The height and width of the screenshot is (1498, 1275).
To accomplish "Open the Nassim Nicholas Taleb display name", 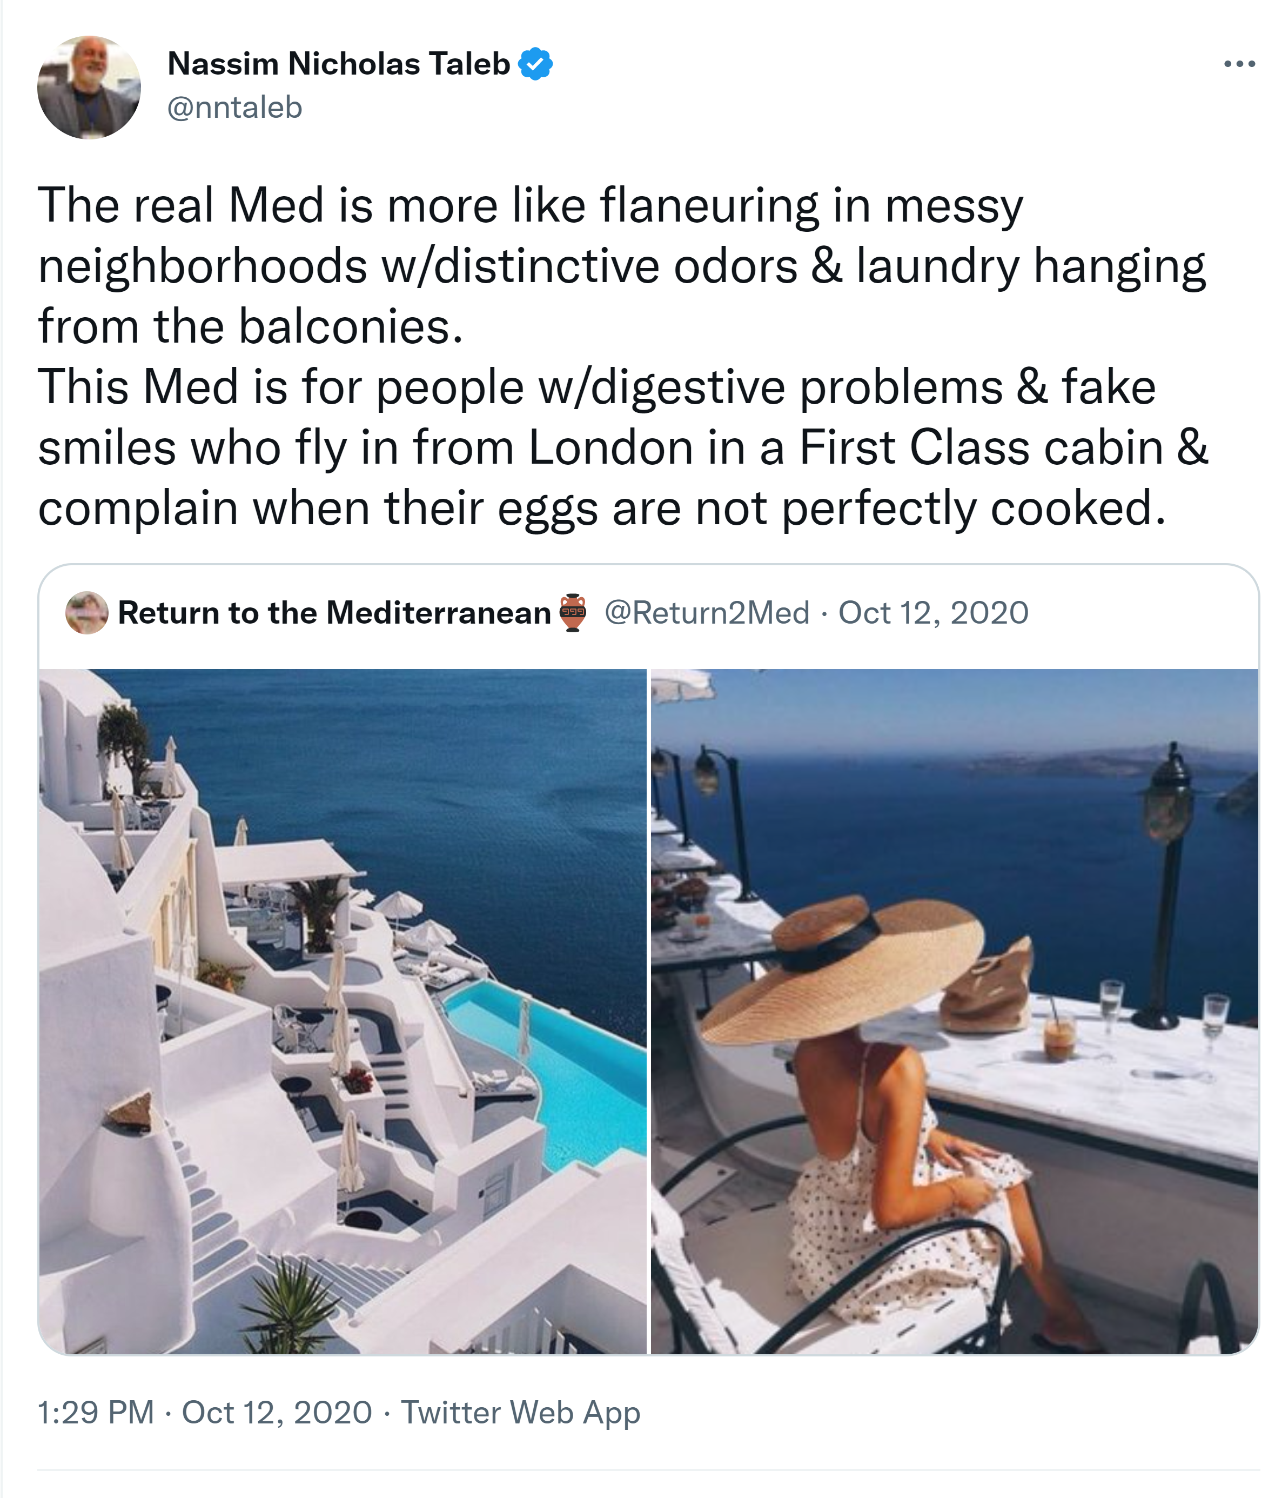I will 338,64.
